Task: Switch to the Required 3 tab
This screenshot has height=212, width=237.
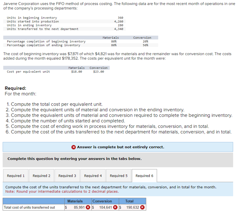Action: tap(67, 176)
